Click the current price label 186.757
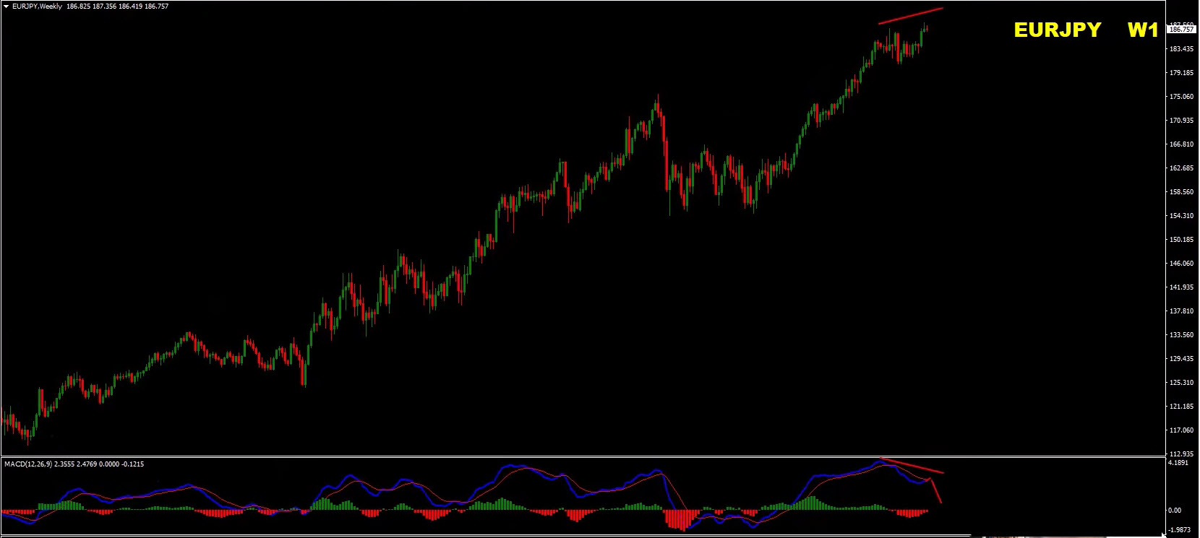 coord(1181,30)
